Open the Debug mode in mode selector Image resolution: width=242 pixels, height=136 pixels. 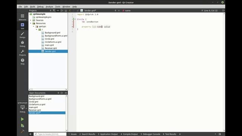(x=22, y=44)
